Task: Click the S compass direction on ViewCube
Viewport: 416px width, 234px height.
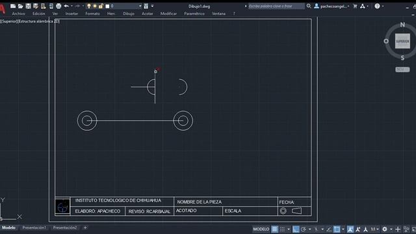Action: [402, 58]
